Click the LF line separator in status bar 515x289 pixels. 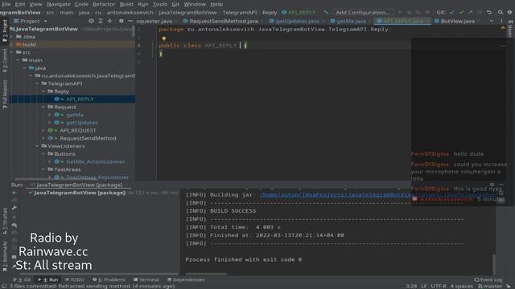(424, 286)
